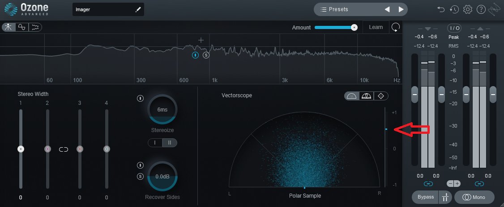Select Polar Level vectorscope mode

[367, 96]
